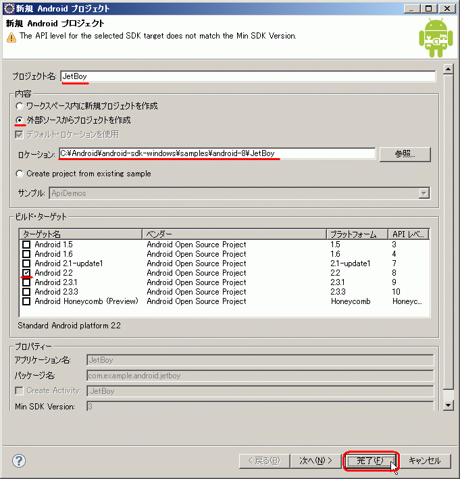Click the platform '2.3.1' cell
The width and height of the screenshot is (460, 479).
click(x=338, y=282)
